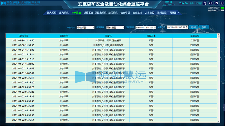
Task: Click the green main server status indicator
Action: tap(222, 8)
